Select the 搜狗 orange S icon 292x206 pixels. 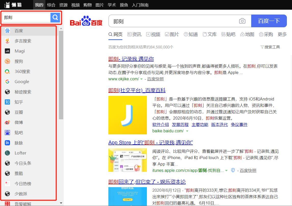(7, 61)
